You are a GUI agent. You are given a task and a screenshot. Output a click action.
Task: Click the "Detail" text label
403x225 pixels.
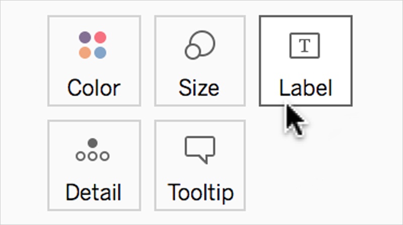coord(94,192)
